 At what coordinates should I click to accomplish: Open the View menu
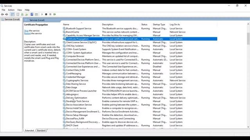pos(20,10)
